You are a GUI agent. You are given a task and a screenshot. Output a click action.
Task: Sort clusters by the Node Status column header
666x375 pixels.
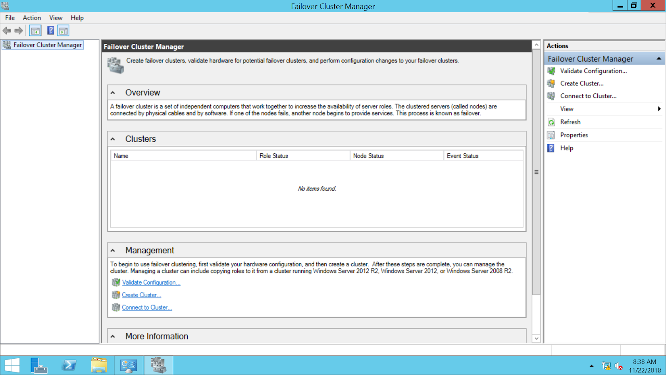397,156
